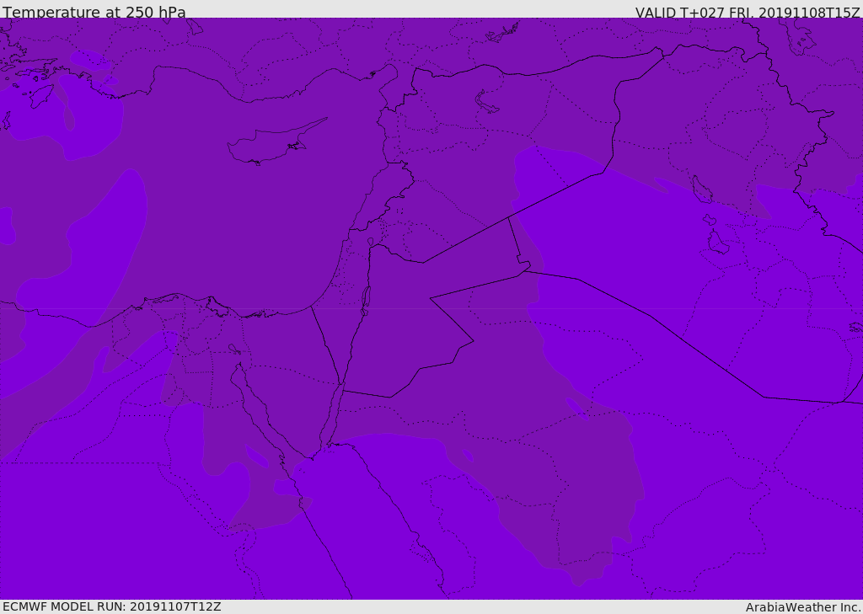Click the 'ECMWF MODEL RUN: 20191107T12Z' label

coord(112,606)
